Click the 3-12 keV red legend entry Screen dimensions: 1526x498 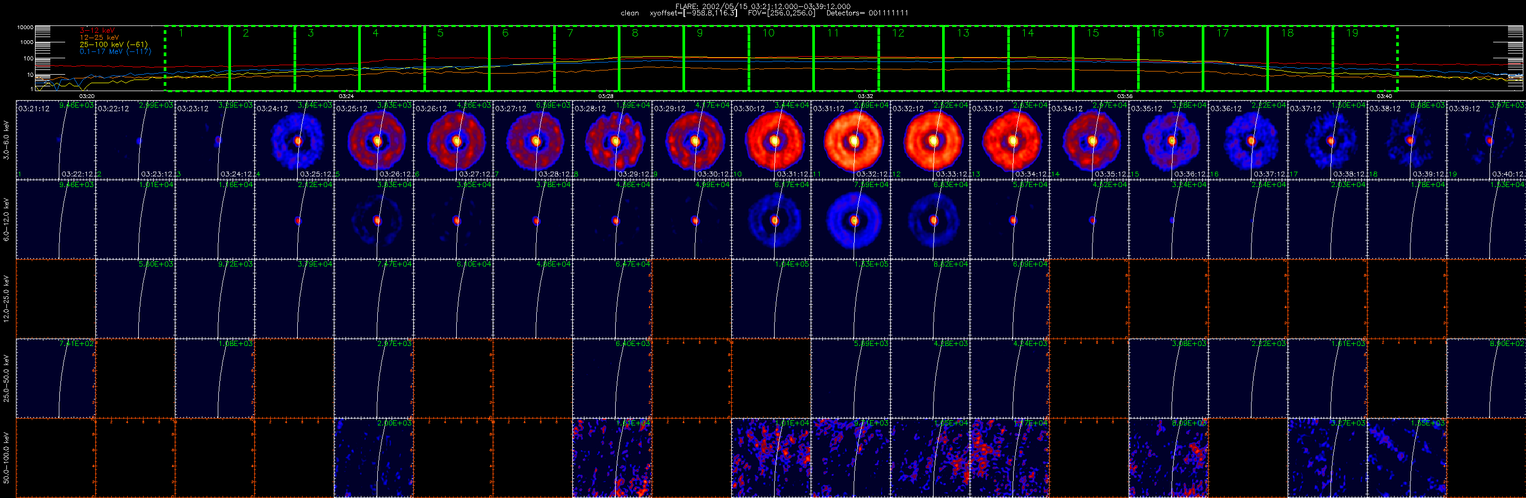[97, 30]
